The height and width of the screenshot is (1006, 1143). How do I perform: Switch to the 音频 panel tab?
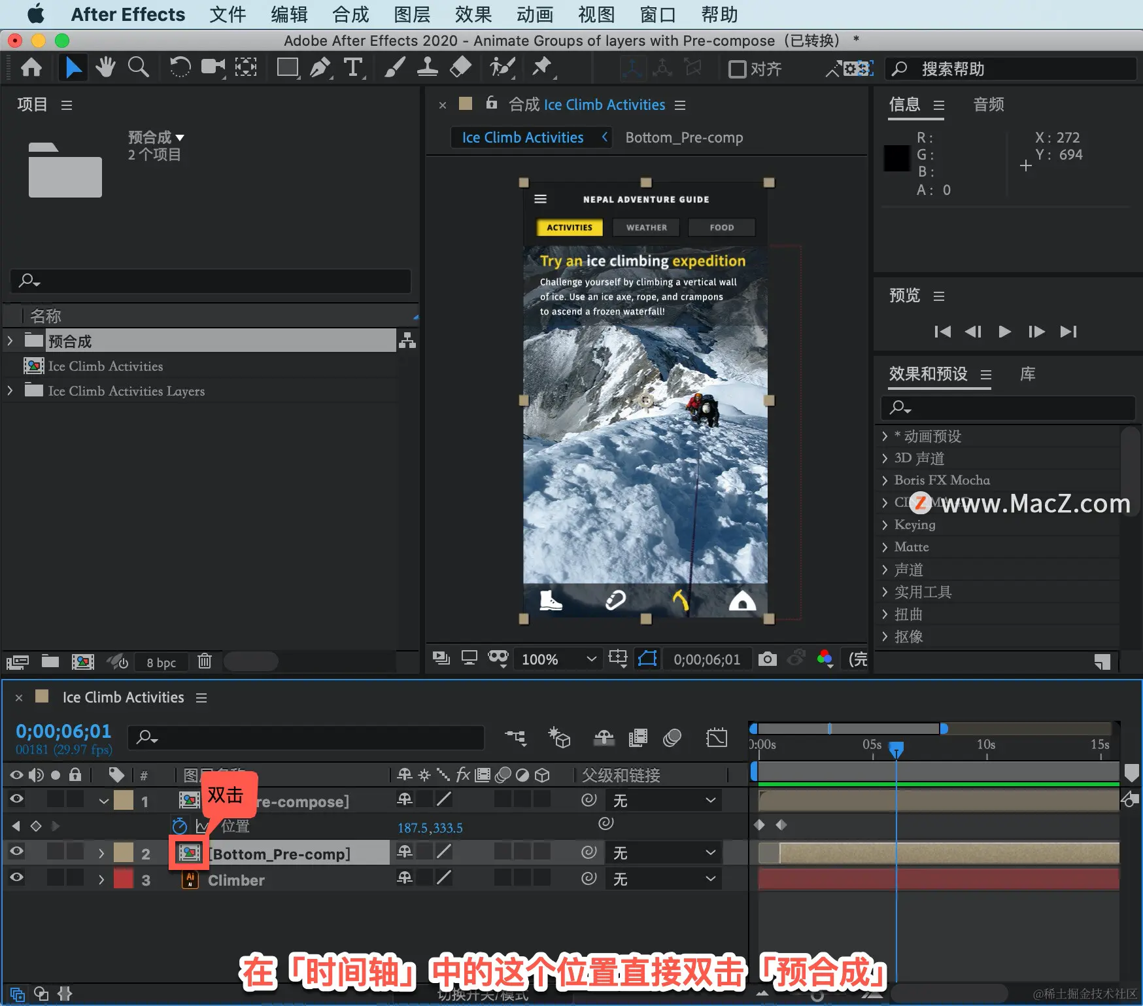tap(989, 105)
